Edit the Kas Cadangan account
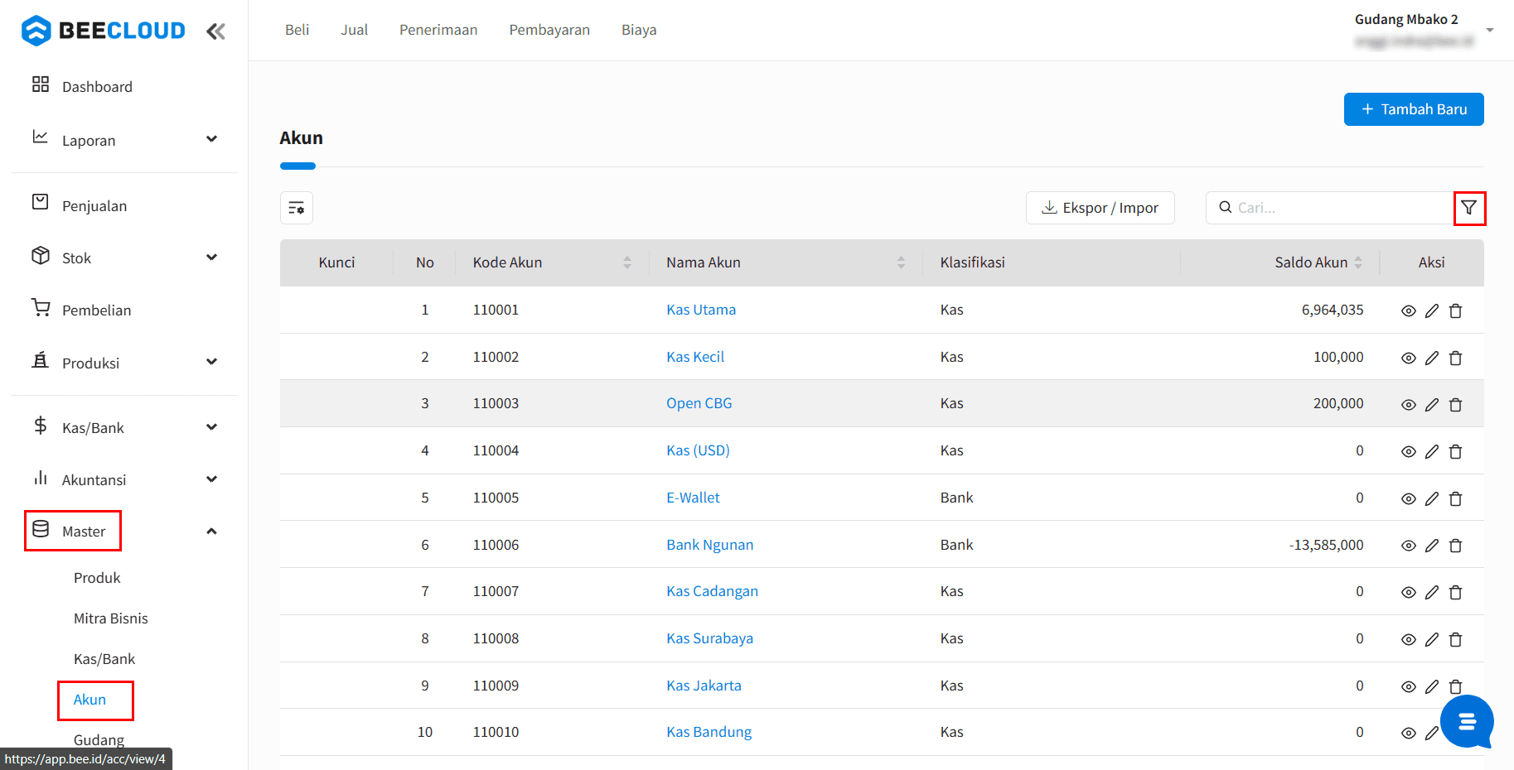1514x770 pixels. [x=1432, y=592]
